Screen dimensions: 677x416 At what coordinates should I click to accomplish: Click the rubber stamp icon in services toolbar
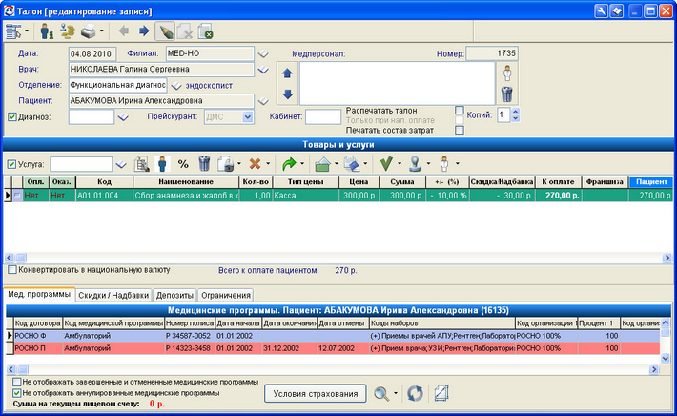(416, 164)
